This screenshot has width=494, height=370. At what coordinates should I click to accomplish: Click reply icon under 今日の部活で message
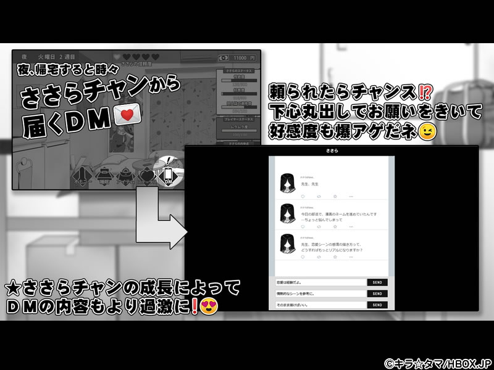[x=303, y=226]
